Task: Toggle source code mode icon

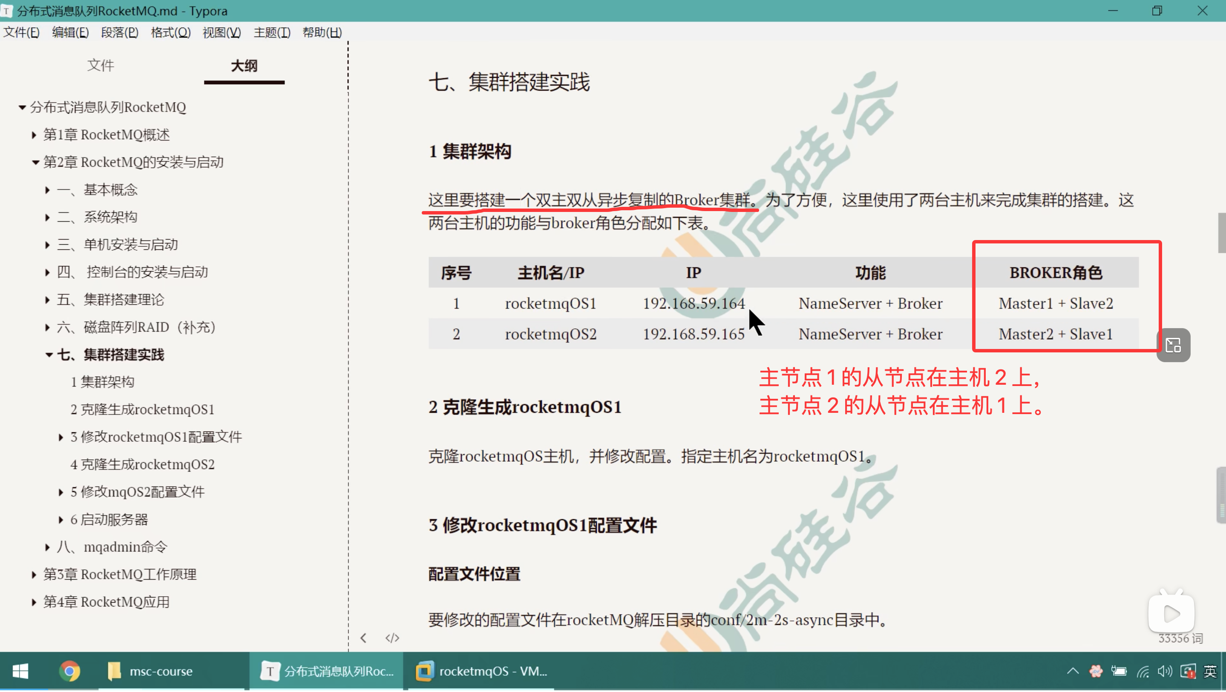Action: [x=392, y=638]
